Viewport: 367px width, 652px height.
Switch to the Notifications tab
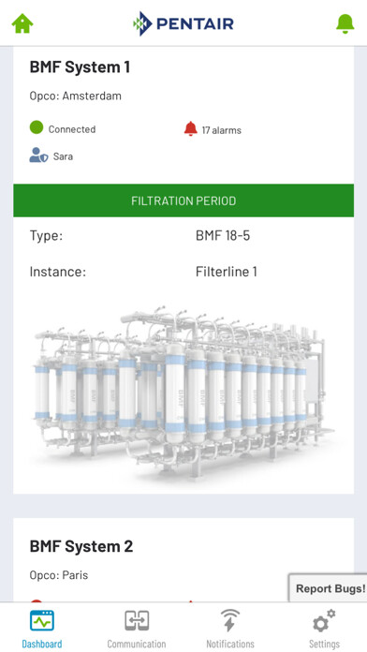pyautogui.click(x=230, y=628)
